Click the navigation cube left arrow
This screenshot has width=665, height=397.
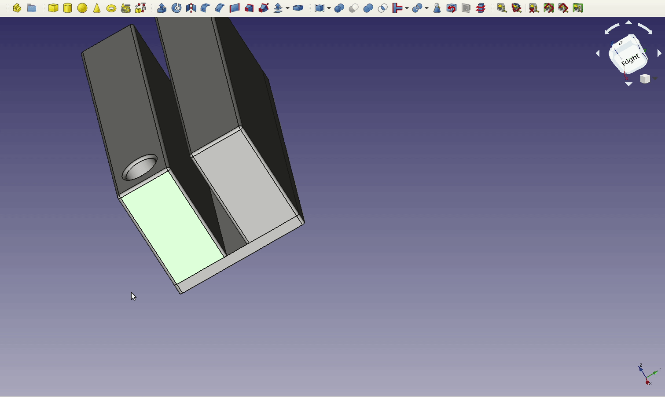pos(598,53)
